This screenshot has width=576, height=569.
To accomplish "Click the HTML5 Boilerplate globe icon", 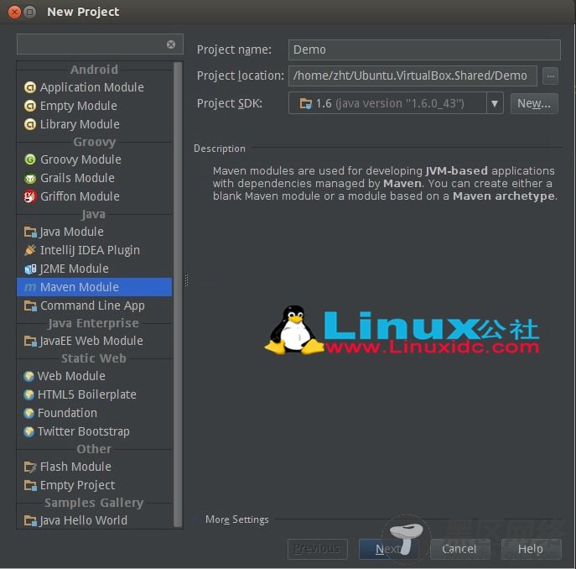I will 29,394.
